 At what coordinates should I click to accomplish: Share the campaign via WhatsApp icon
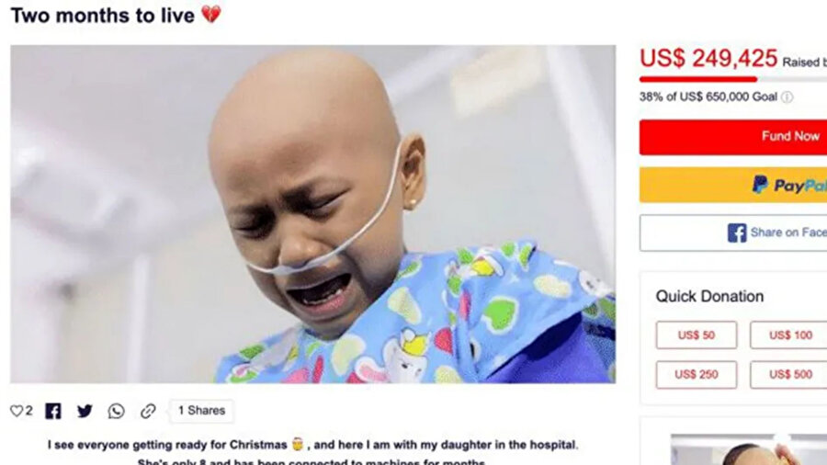(x=116, y=411)
